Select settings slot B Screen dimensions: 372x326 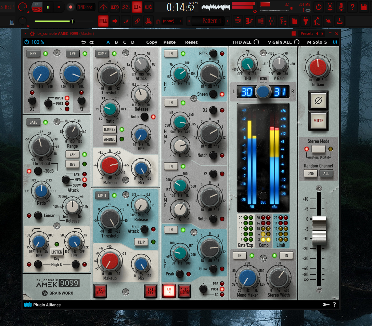[116, 42]
